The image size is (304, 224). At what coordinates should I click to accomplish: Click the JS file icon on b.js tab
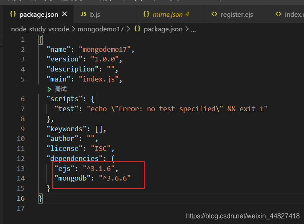coord(84,14)
